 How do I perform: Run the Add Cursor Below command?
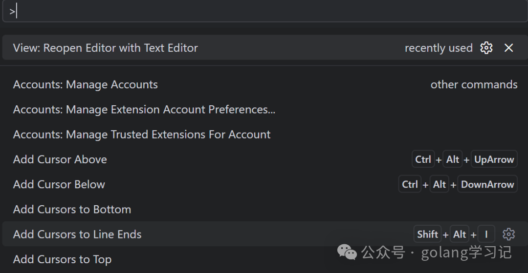click(x=59, y=184)
